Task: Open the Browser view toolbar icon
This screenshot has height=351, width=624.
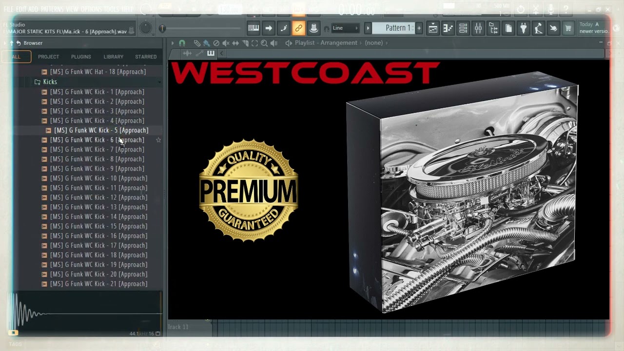Action: point(493,28)
